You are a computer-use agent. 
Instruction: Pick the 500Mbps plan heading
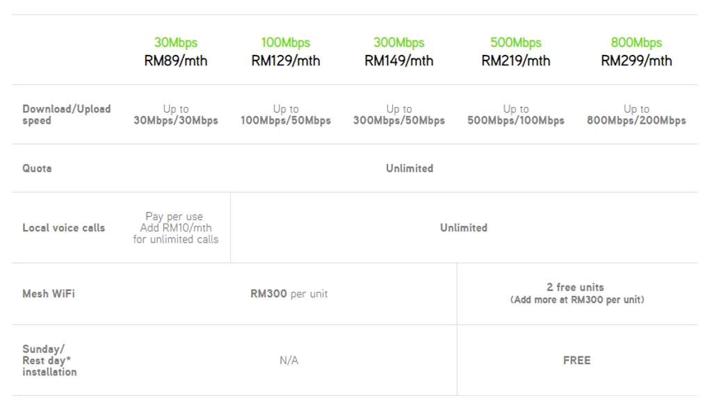pyautogui.click(x=516, y=43)
